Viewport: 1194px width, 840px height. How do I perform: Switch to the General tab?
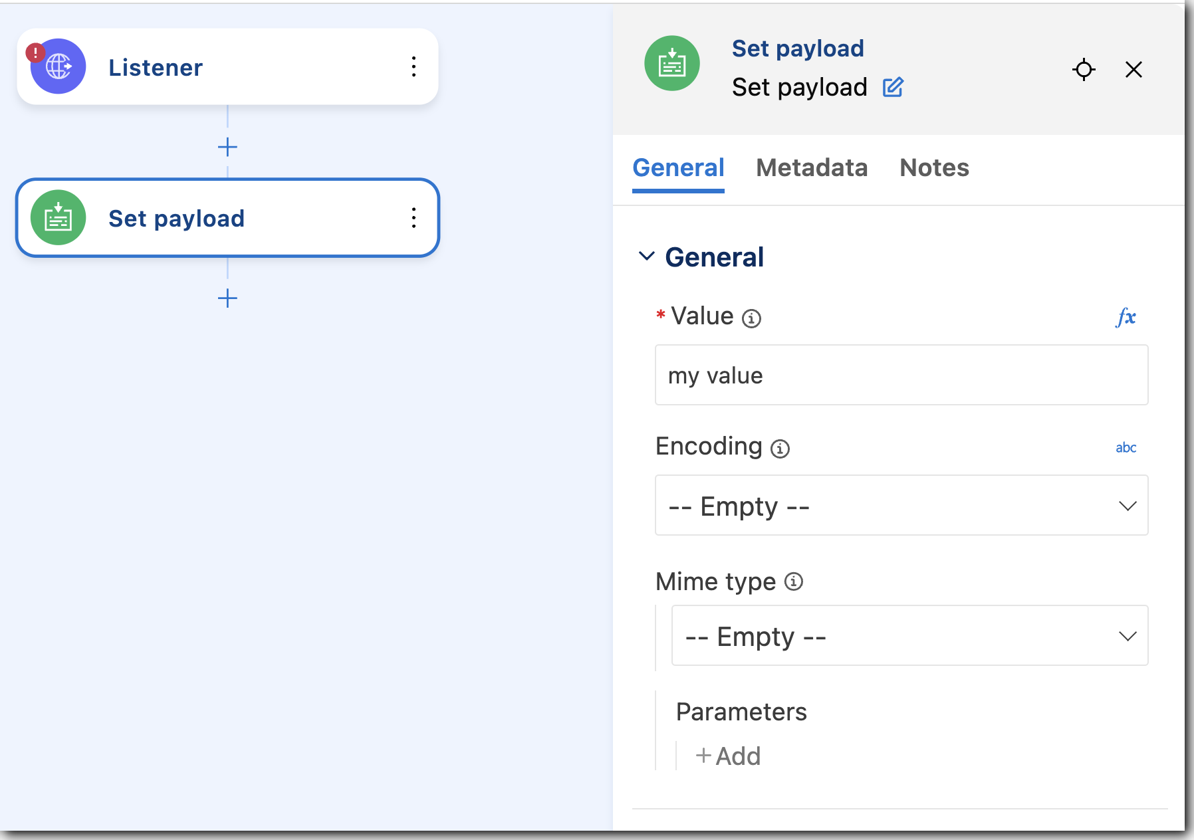pos(678,168)
